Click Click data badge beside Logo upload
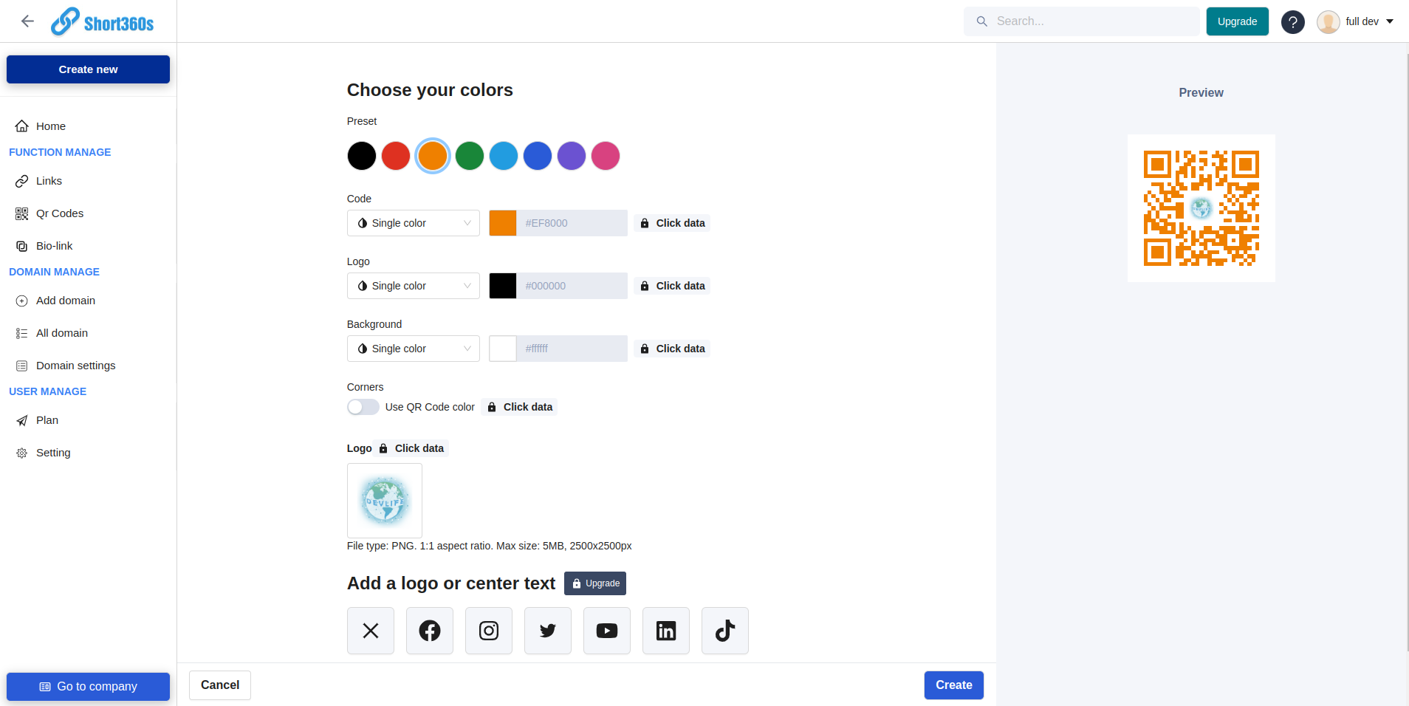Viewport: 1409px width, 706px height. pyautogui.click(x=411, y=448)
